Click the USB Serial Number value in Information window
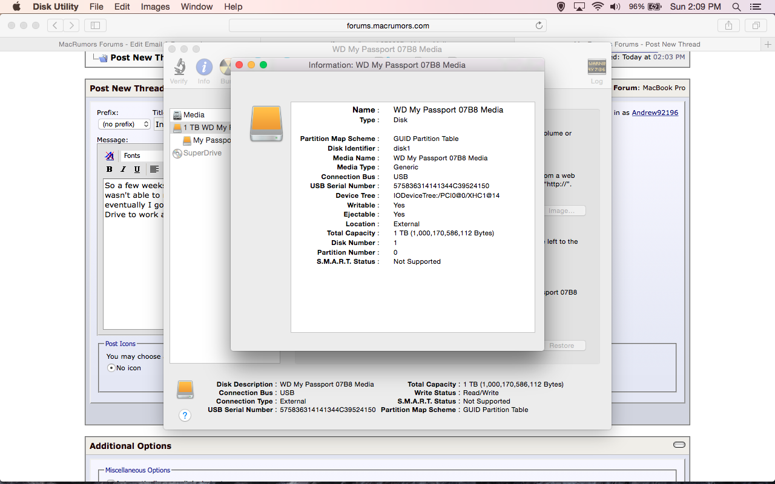 click(441, 186)
